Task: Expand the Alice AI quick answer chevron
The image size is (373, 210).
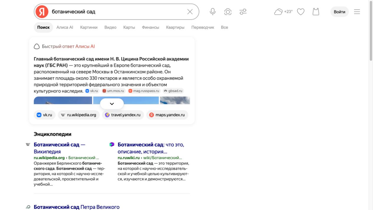Action: coord(112,104)
